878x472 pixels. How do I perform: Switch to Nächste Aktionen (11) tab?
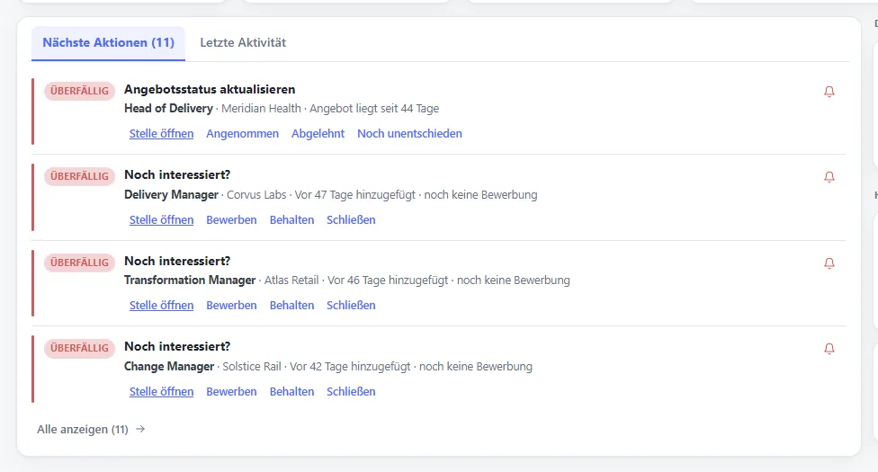click(x=108, y=42)
